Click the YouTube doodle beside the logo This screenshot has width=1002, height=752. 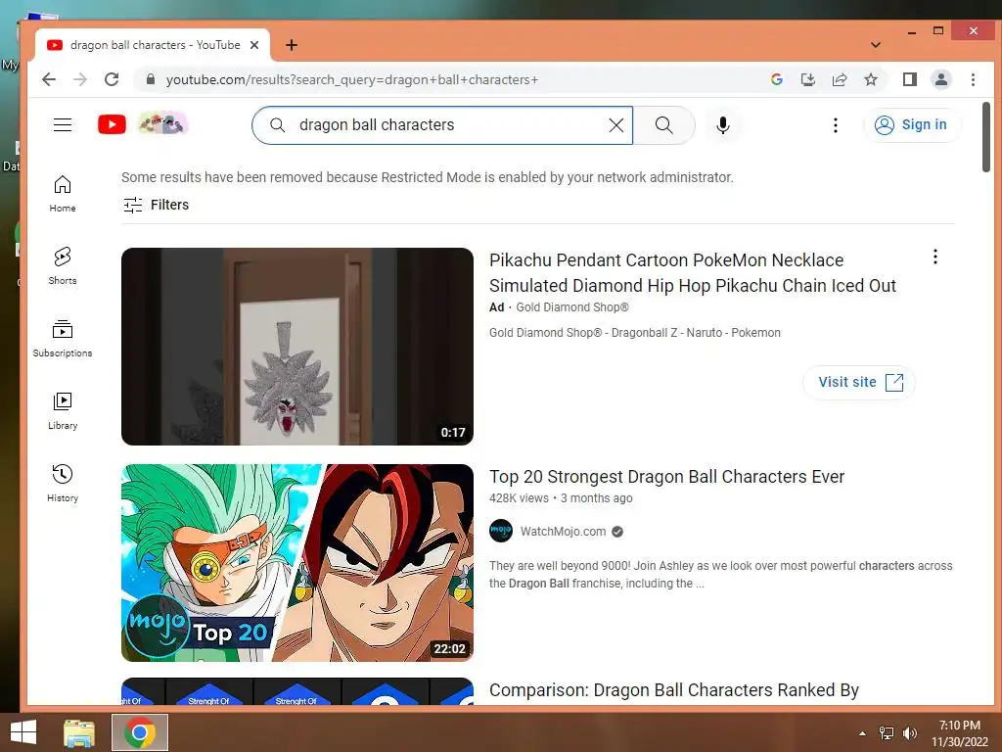(163, 122)
